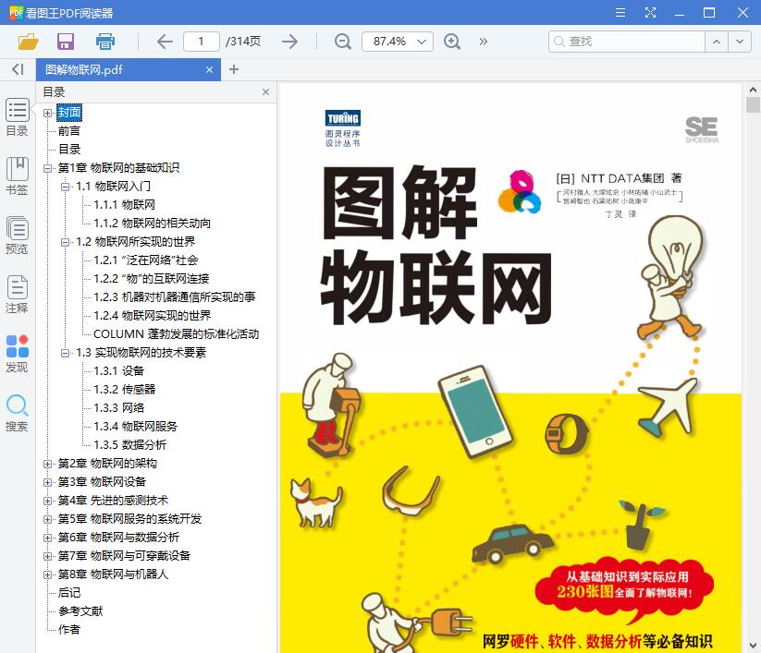The image size is (761, 653).
Task: Click the scrollbar top arrow
Action: click(x=753, y=90)
